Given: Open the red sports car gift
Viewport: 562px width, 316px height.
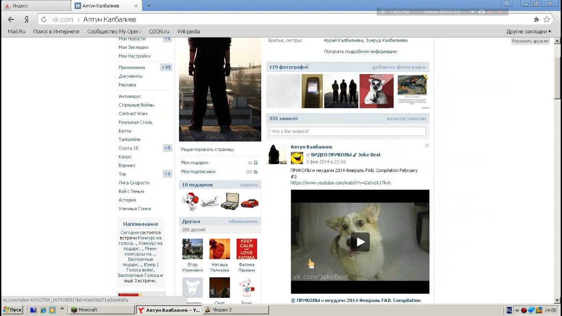Looking at the screenshot, I should pyautogui.click(x=250, y=202).
